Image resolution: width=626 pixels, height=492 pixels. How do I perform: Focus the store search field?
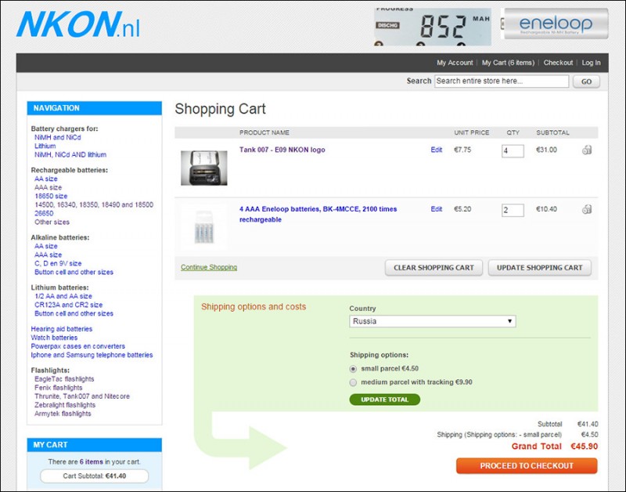click(502, 81)
